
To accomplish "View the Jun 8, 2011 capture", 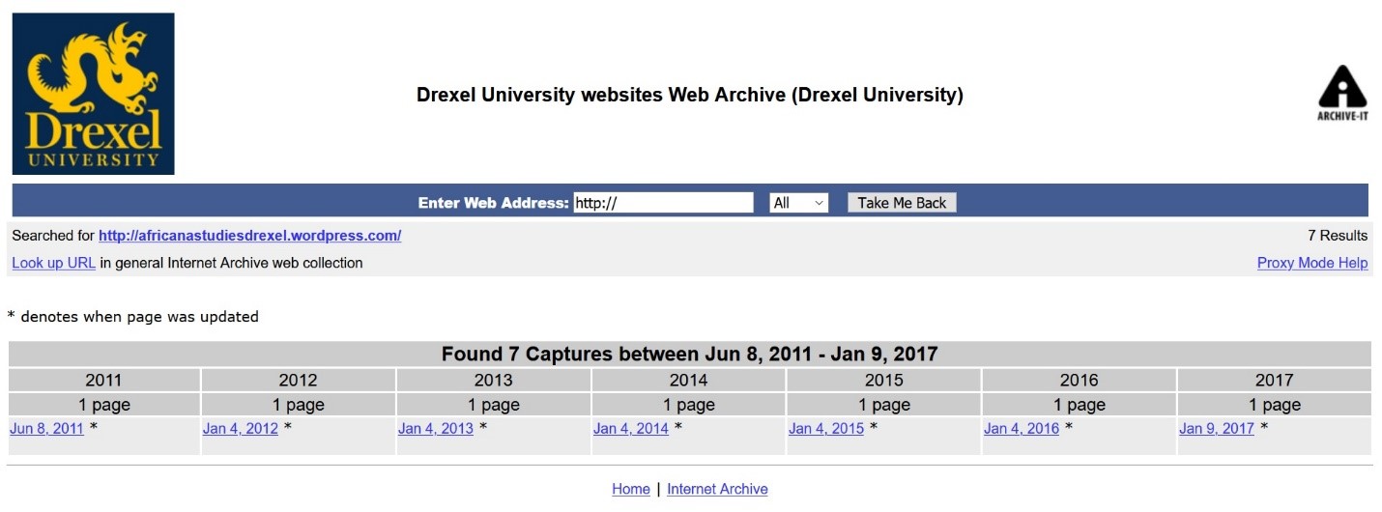I will pyautogui.click(x=46, y=428).
